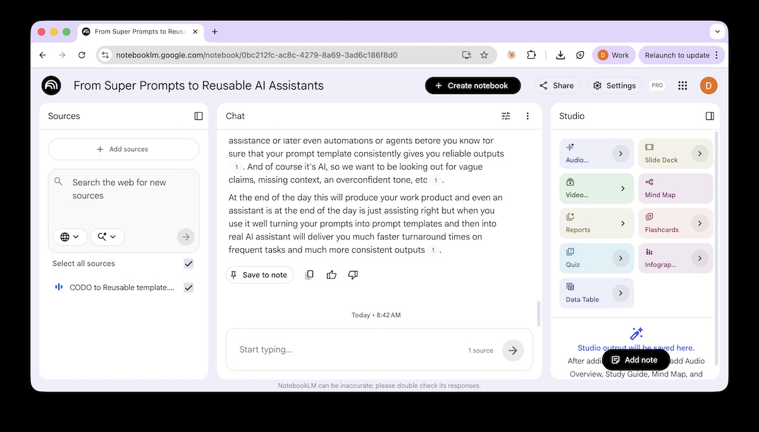Give thumbs up to the response

331,275
